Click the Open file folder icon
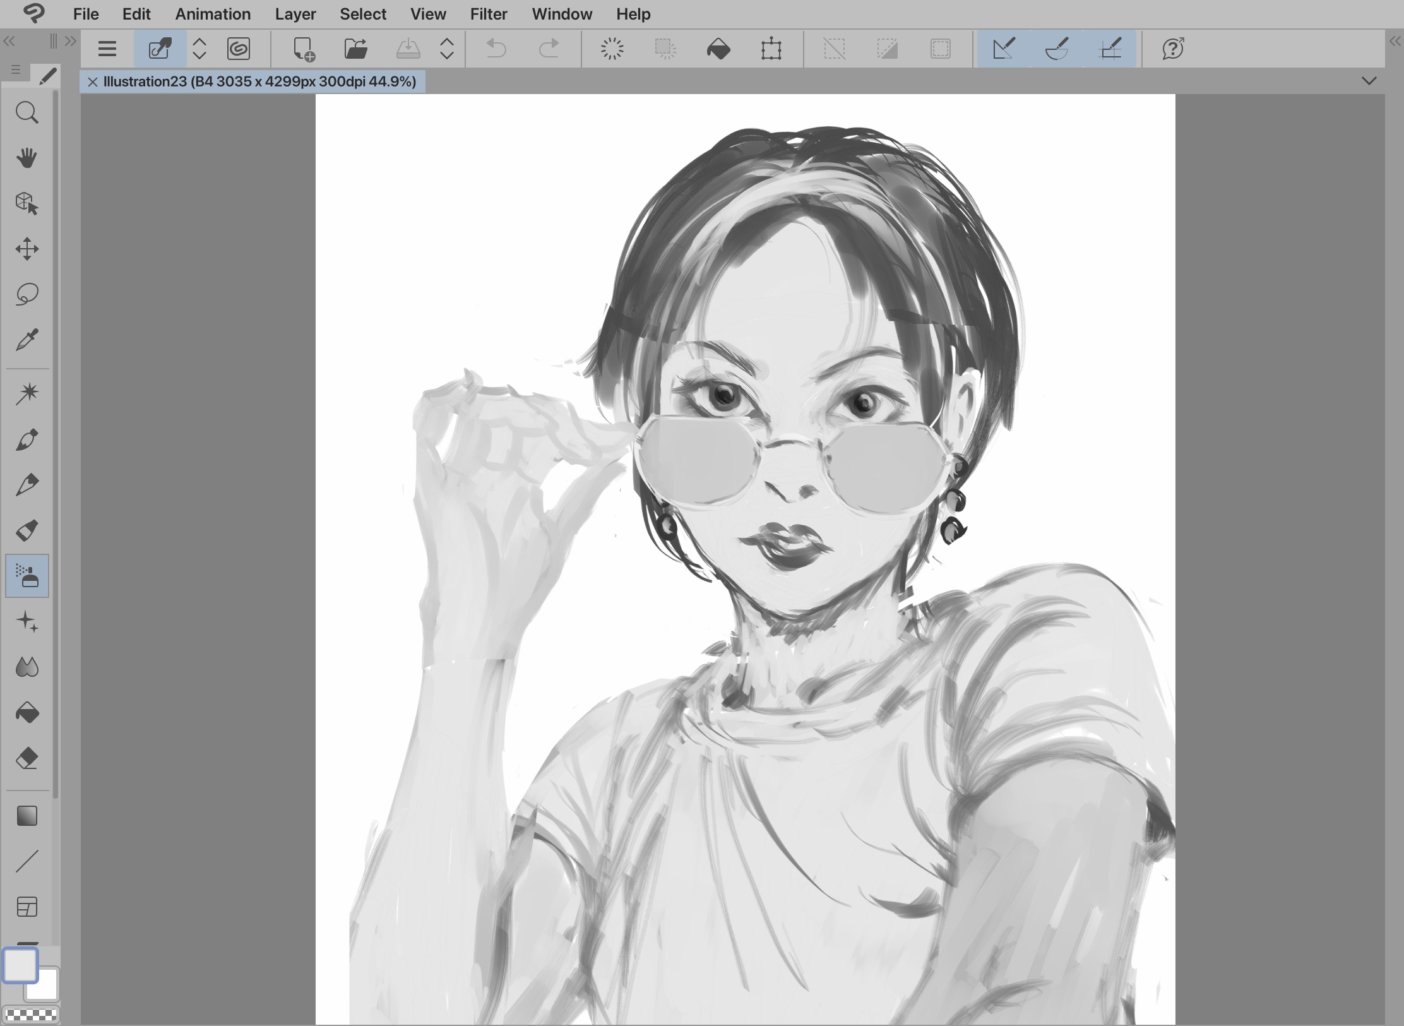 (356, 49)
